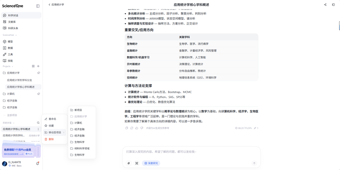Viewport: 340px width, 170px height.
Task: Move conversation to 计算机 in the submenu
Action: [82, 123]
